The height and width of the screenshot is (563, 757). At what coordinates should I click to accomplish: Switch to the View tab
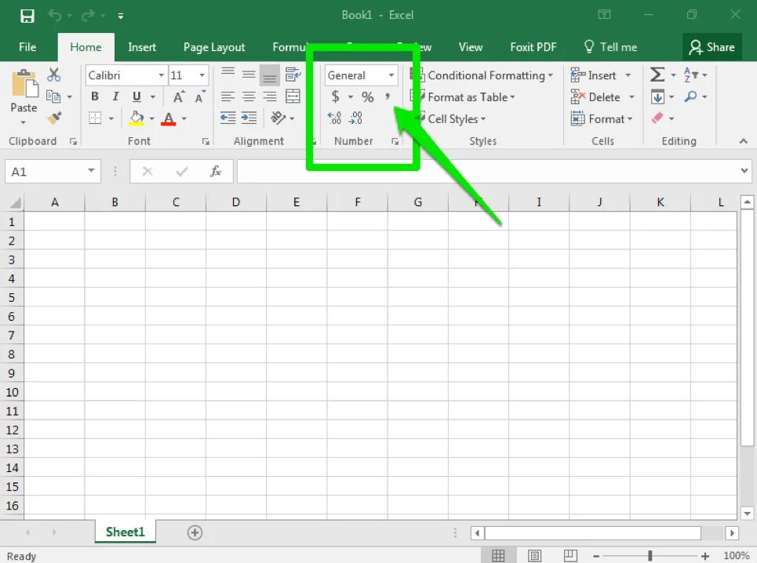470,47
